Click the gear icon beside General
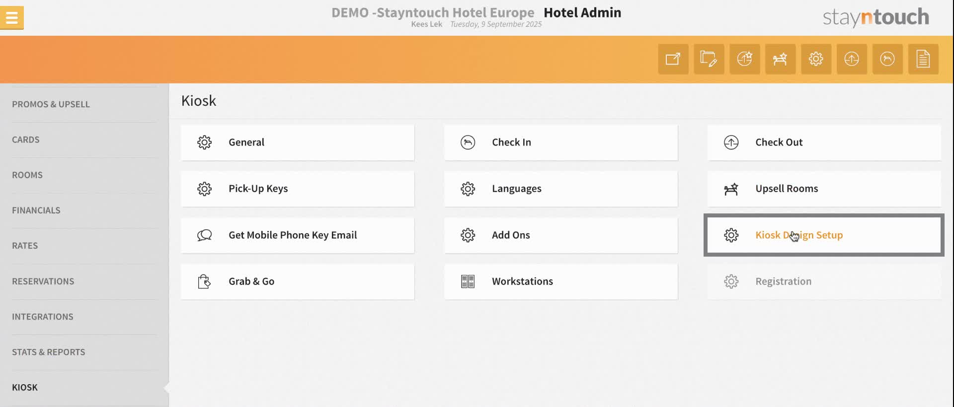This screenshot has height=407, width=954. coord(204,142)
